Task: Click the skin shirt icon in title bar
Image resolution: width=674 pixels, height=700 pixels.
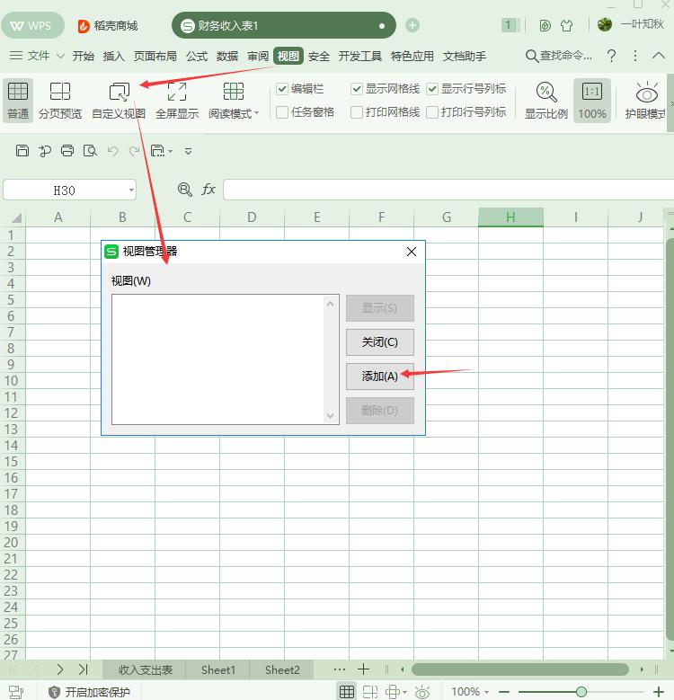Action: pos(567,25)
